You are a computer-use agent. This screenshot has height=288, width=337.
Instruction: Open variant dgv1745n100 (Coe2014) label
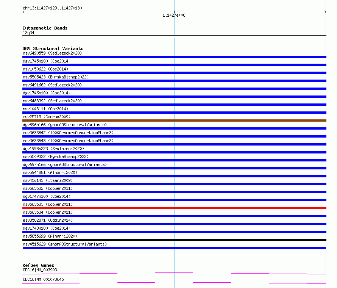(47, 61)
